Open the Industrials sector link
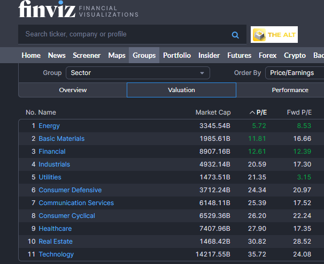The image size is (324, 264). point(55,164)
